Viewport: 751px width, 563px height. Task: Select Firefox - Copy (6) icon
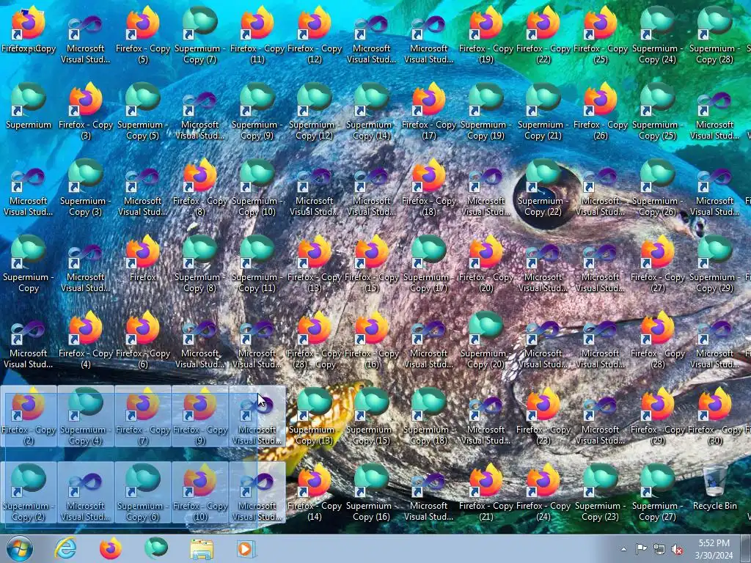coord(143,339)
